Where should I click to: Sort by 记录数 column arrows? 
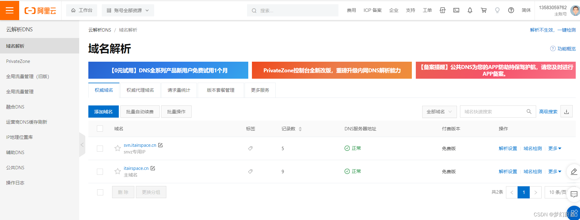[300, 129]
